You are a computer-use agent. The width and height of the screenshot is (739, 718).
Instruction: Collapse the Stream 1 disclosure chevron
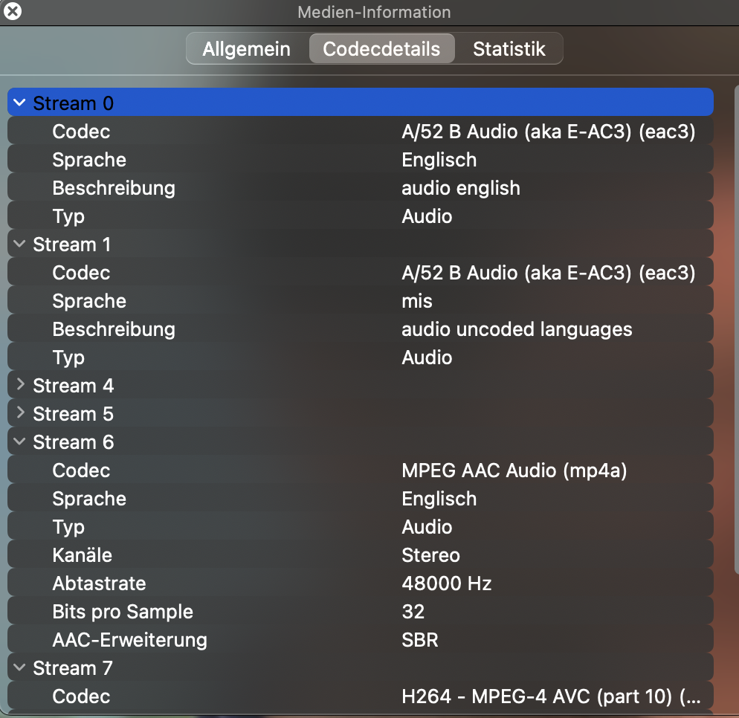20,244
